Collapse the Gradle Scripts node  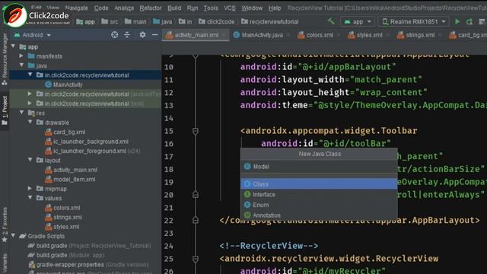tap(14, 235)
